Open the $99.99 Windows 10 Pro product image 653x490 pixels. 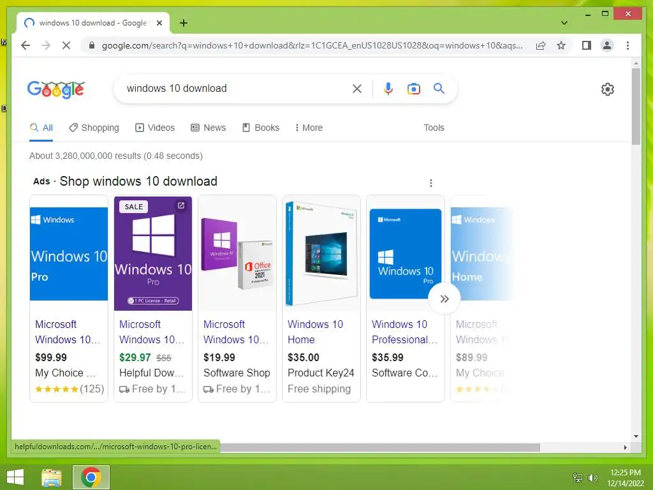69,253
